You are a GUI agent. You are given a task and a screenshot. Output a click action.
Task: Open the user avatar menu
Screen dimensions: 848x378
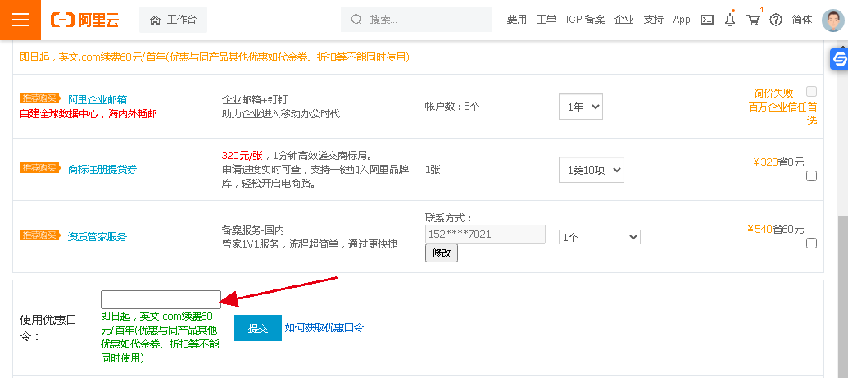pyautogui.click(x=833, y=20)
